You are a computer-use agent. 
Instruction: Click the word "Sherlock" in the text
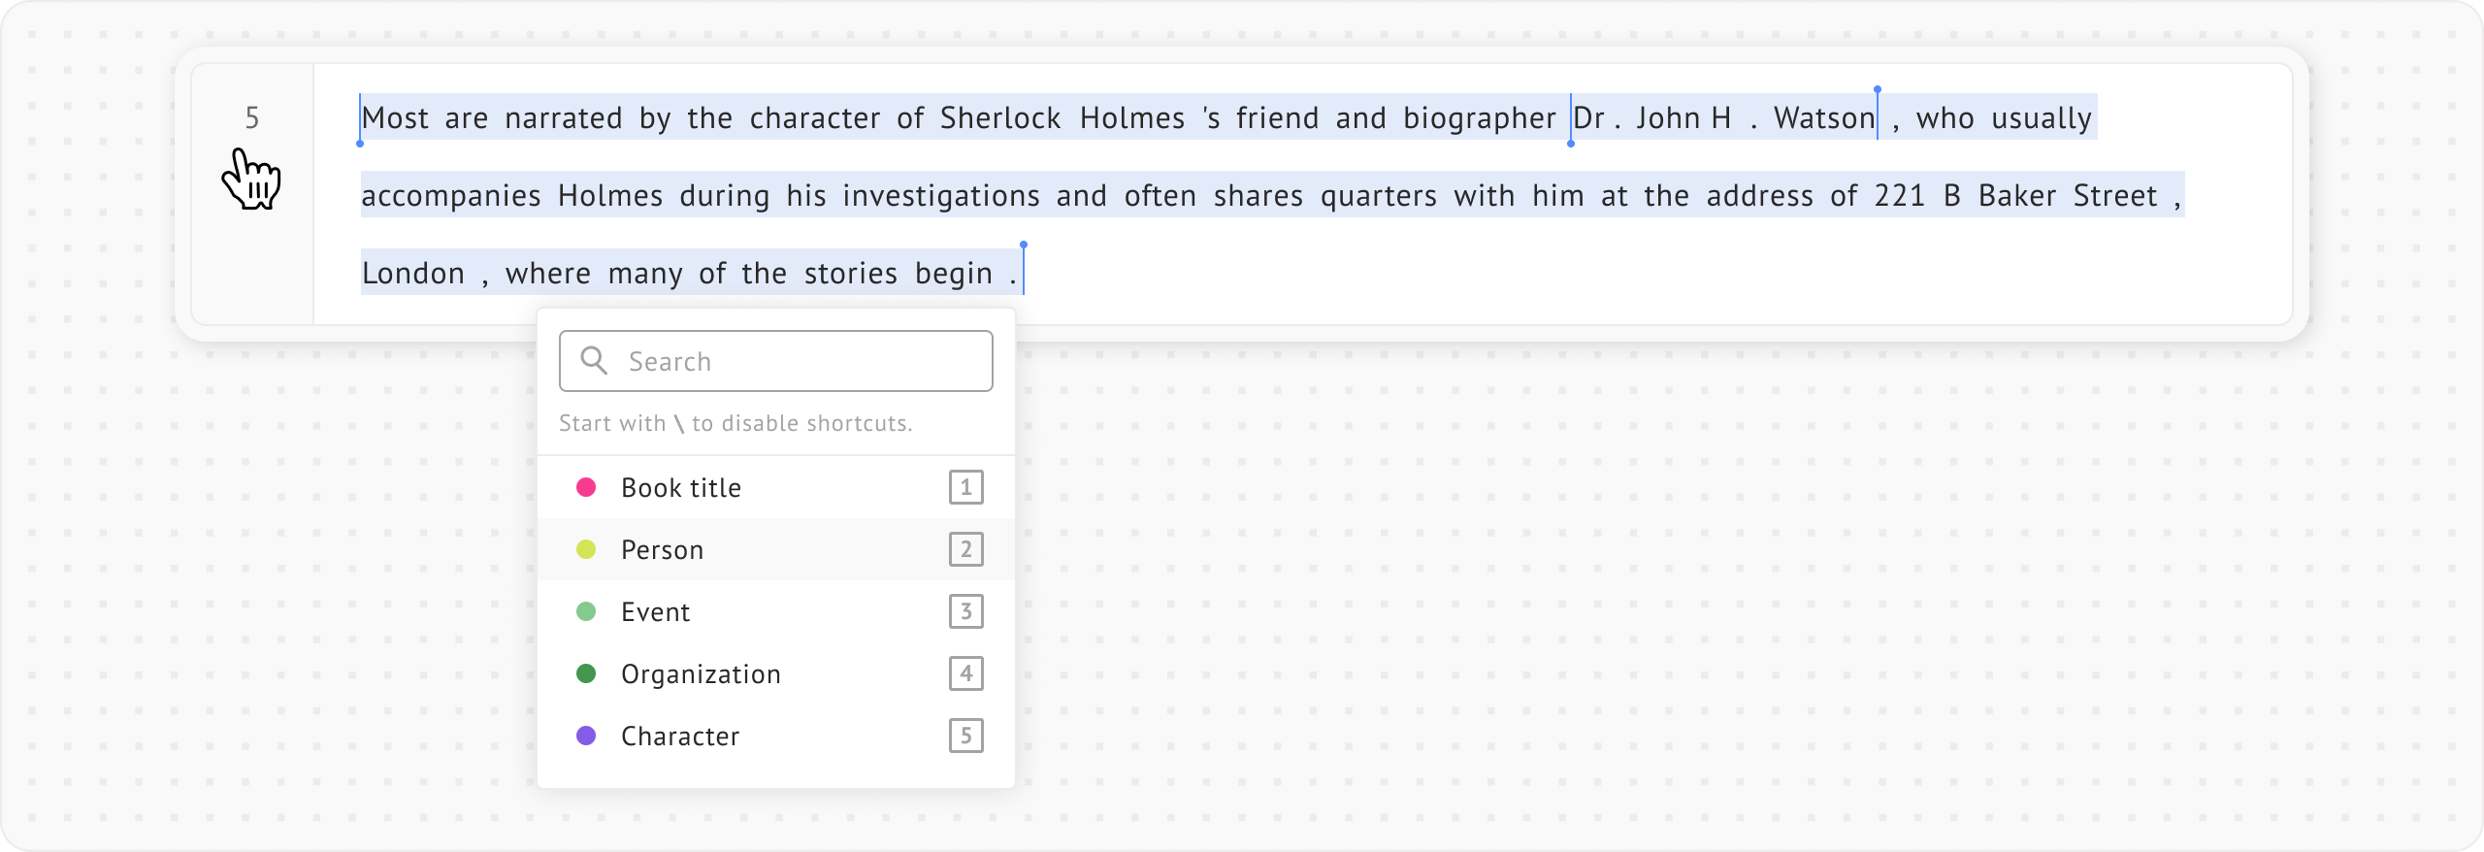click(x=1000, y=118)
